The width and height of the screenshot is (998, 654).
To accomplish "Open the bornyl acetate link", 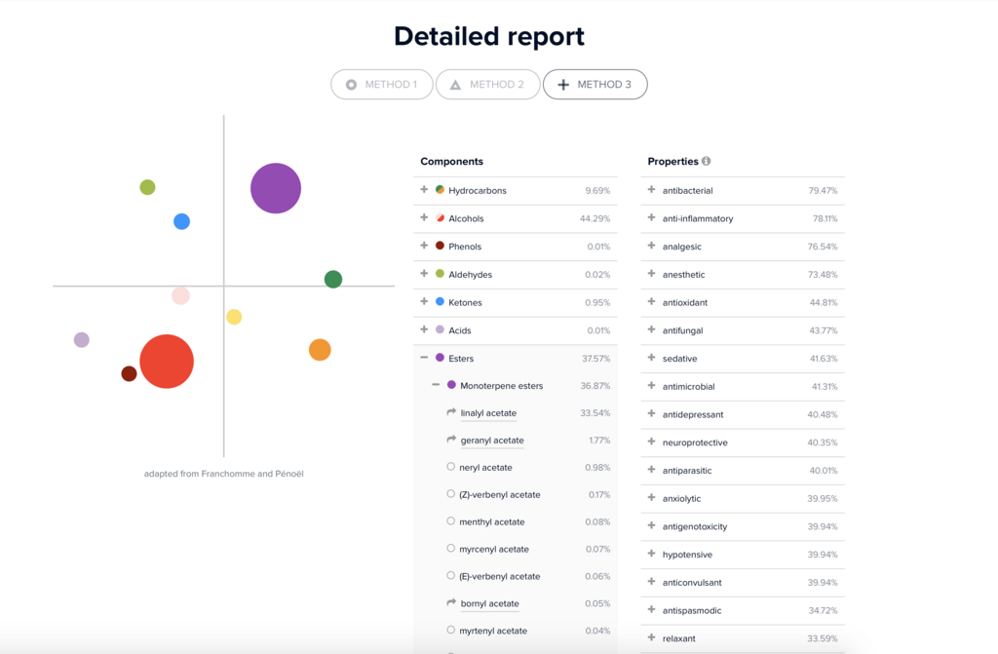I will click(489, 603).
